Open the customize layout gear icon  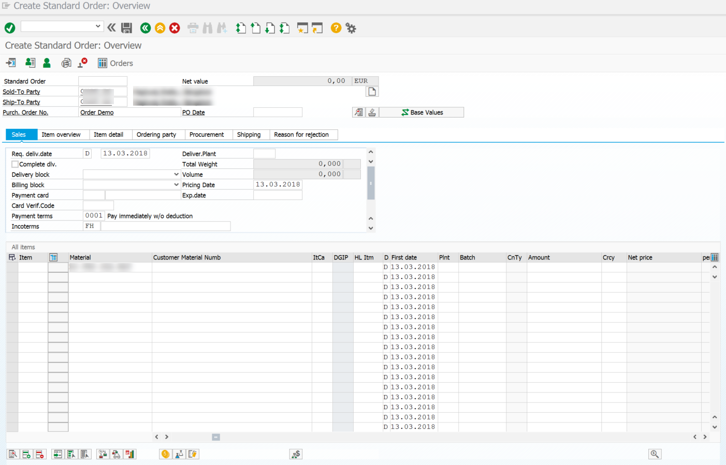pos(351,28)
